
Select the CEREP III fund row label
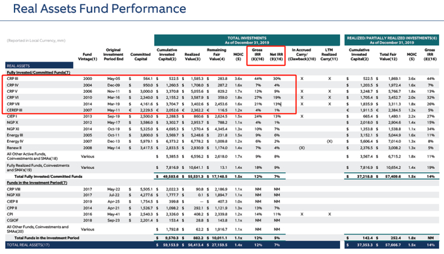[15, 110]
